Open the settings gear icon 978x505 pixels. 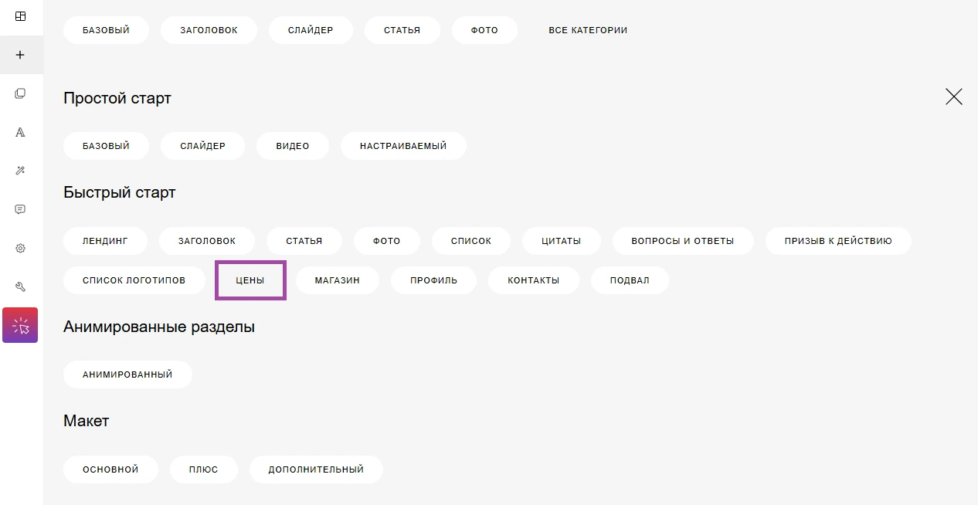(x=20, y=248)
